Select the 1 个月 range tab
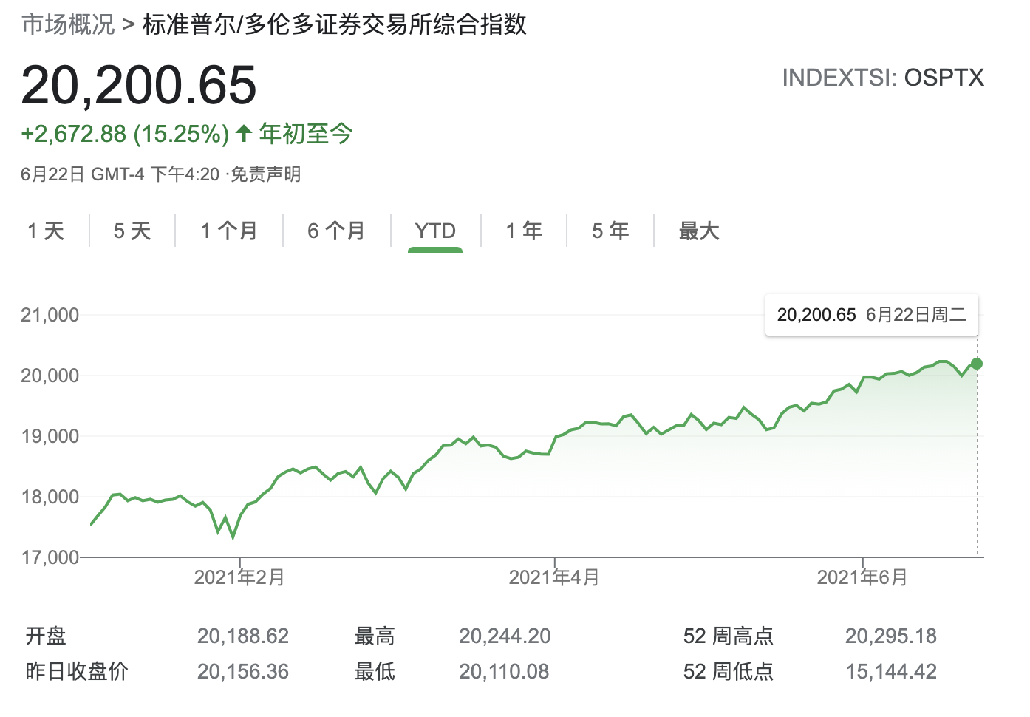Viewport: 1030px width, 717px height. (229, 231)
